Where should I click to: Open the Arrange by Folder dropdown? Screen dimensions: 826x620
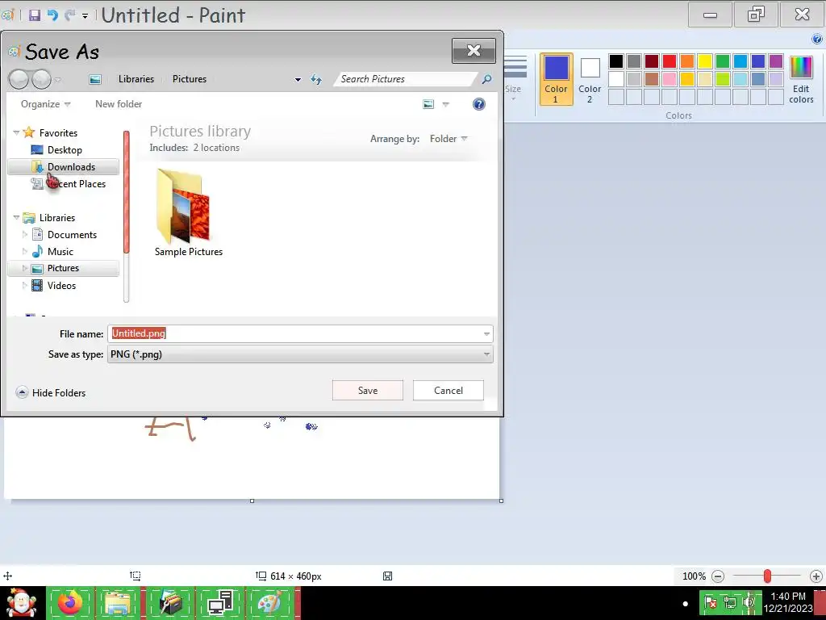448,139
